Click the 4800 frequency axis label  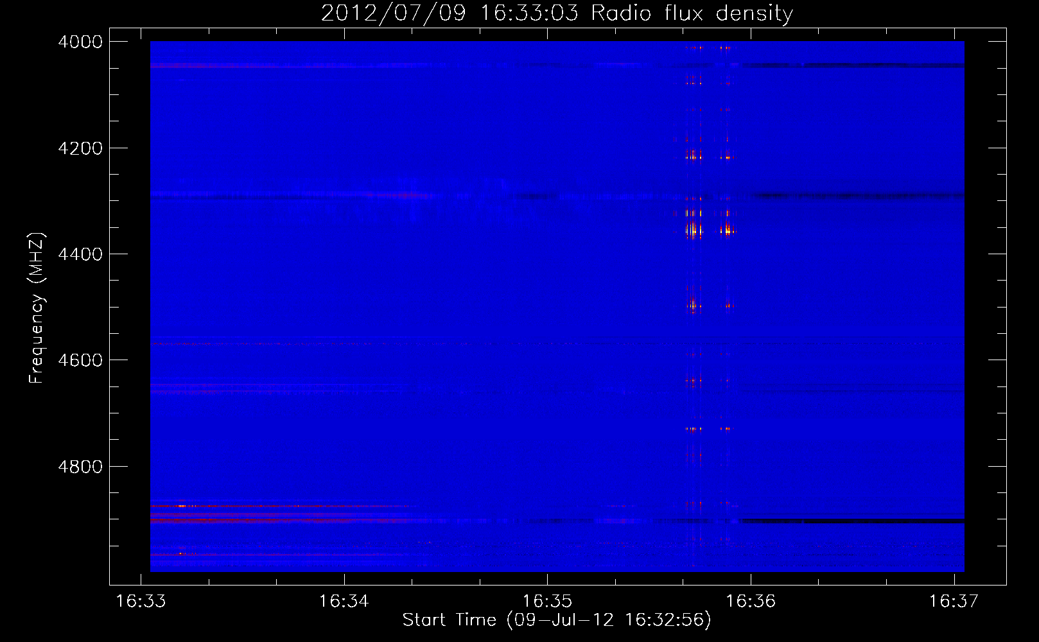[80, 467]
